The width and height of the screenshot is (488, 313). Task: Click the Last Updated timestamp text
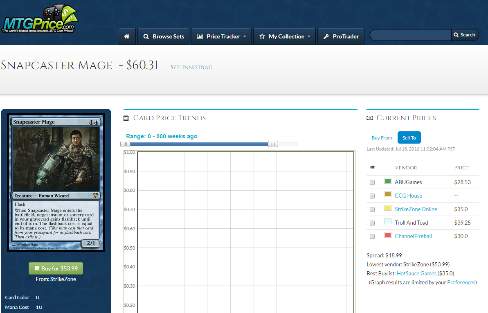411,149
